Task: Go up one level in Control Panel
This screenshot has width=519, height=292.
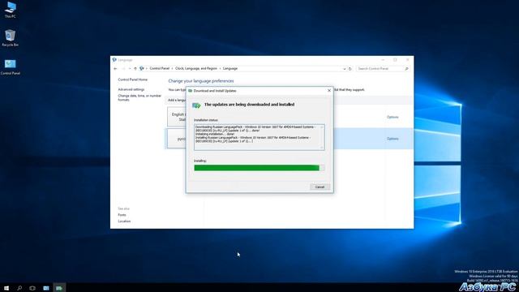Action: pyautogui.click(x=135, y=68)
